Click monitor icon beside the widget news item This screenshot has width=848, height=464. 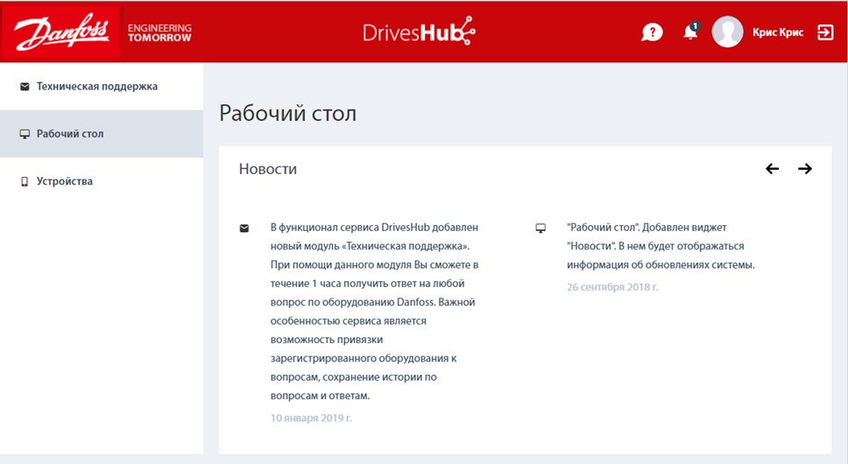pyautogui.click(x=541, y=228)
